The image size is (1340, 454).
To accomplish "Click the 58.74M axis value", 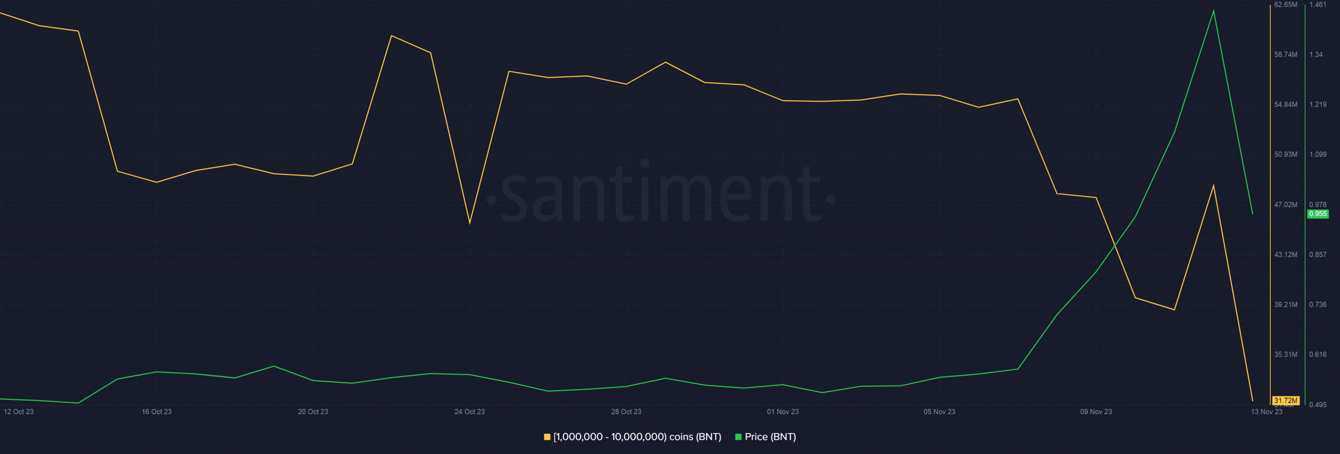I will click(1286, 54).
